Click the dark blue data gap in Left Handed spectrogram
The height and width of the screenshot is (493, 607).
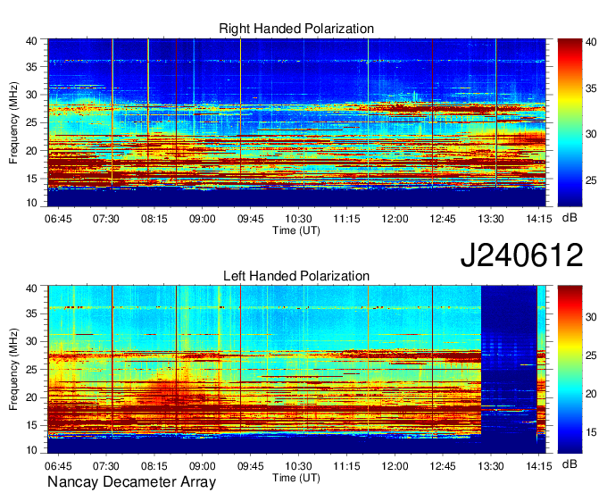(509, 369)
